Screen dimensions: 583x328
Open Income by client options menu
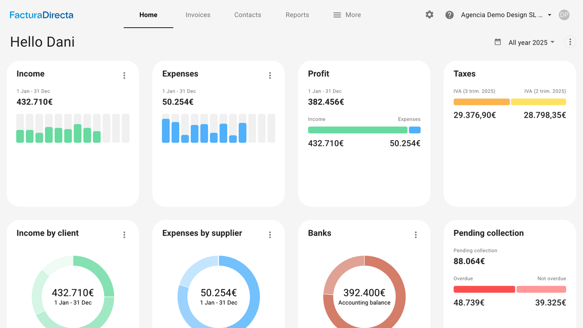point(124,235)
